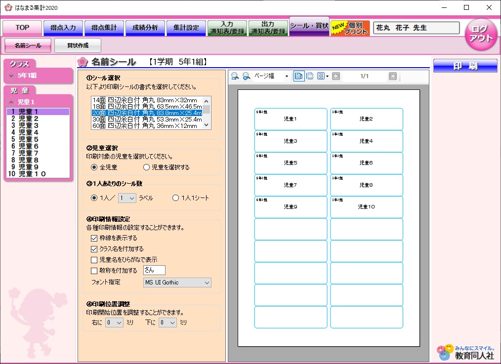Click the honorific さん text field
The image size is (501, 364).
tap(154, 271)
